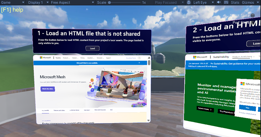Click the Microsoft Mesh is now available link
Viewport: 261px width, 137px height.
tap(87, 63)
